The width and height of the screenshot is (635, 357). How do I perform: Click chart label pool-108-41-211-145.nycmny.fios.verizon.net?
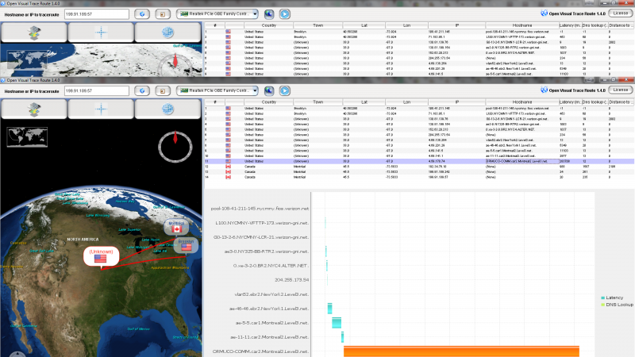(260, 209)
